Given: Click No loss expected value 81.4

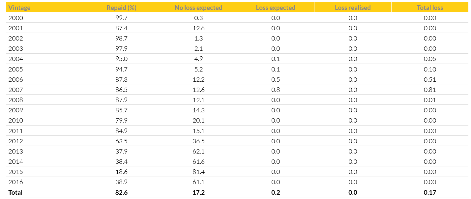Looking at the screenshot, I should pos(198,172).
